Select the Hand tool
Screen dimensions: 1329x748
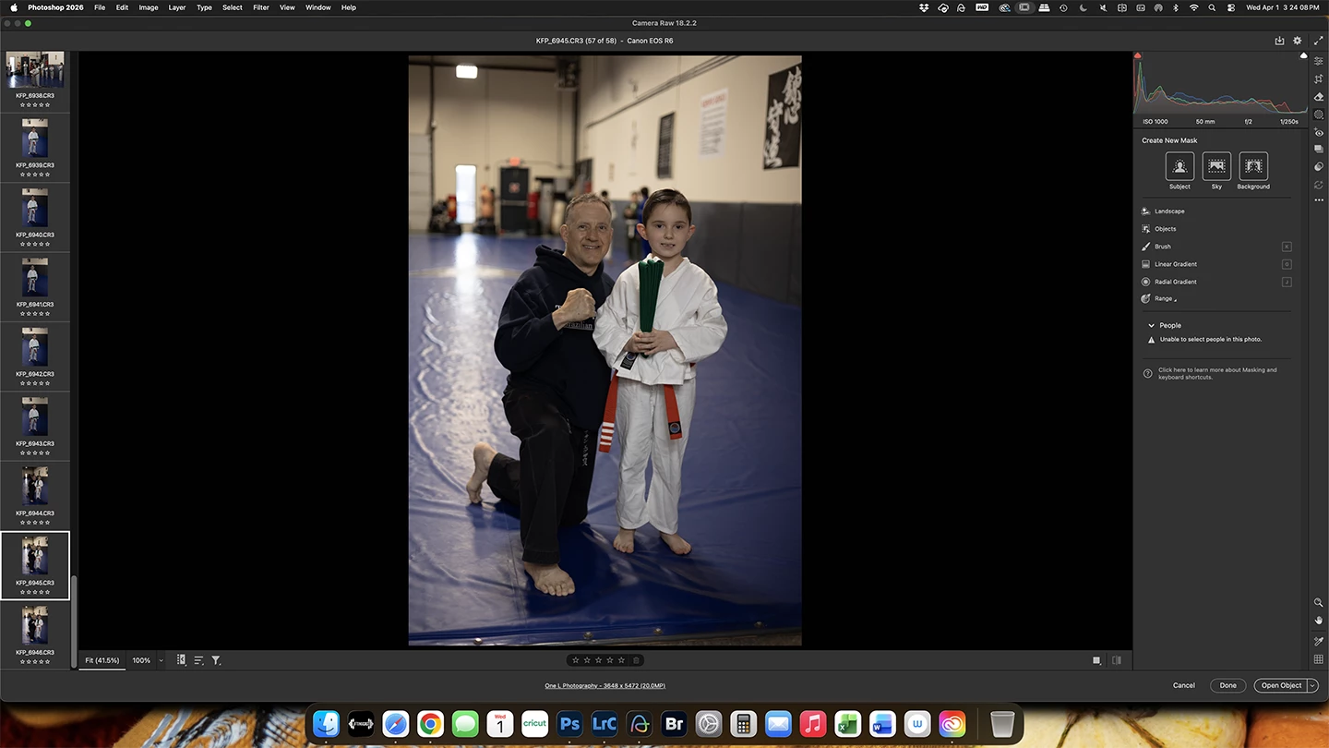click(x=1318, y=620)
